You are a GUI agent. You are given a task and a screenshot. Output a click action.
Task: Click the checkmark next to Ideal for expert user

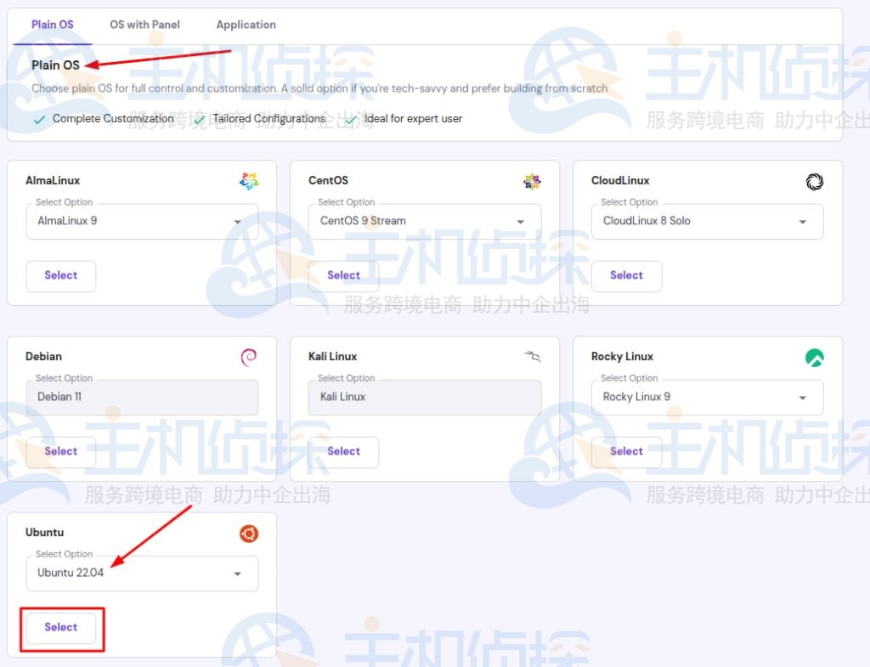[349, 118]
